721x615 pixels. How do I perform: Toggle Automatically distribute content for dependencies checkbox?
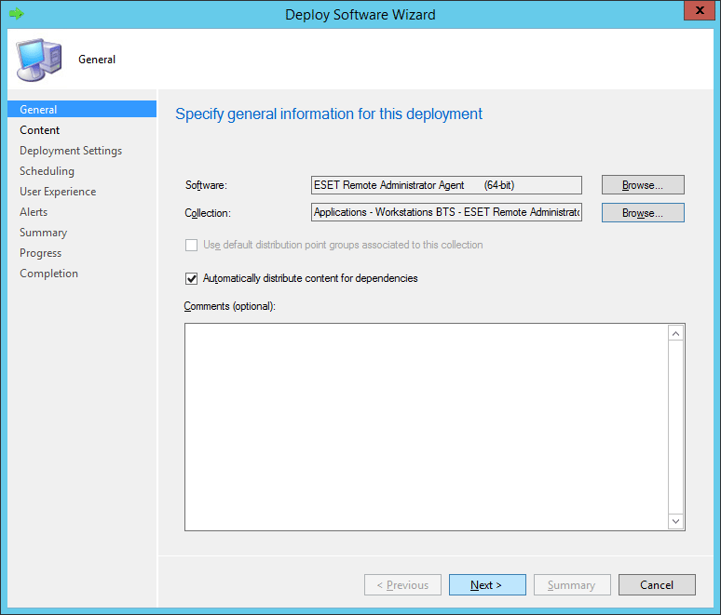click(x=192, y=278)
